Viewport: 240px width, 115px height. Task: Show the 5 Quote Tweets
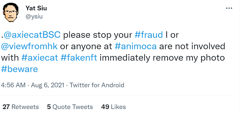pos(70,107)
